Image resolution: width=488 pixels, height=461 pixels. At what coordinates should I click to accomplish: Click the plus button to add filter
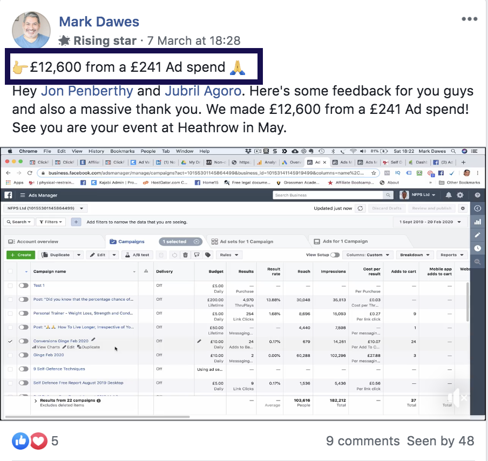(76, 222)
